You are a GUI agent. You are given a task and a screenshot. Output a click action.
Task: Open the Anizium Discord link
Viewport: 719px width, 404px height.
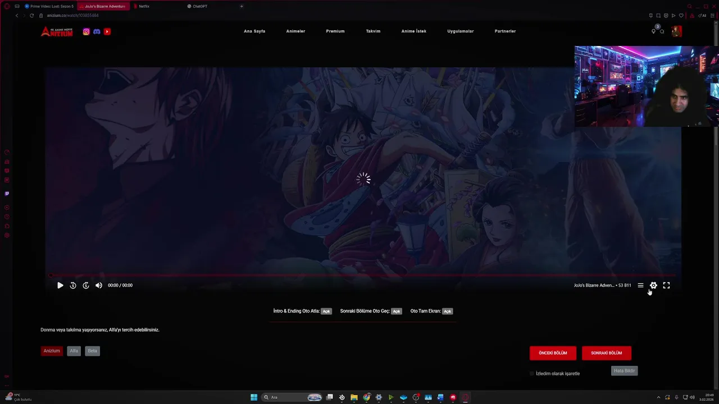(x=97, y=31)
